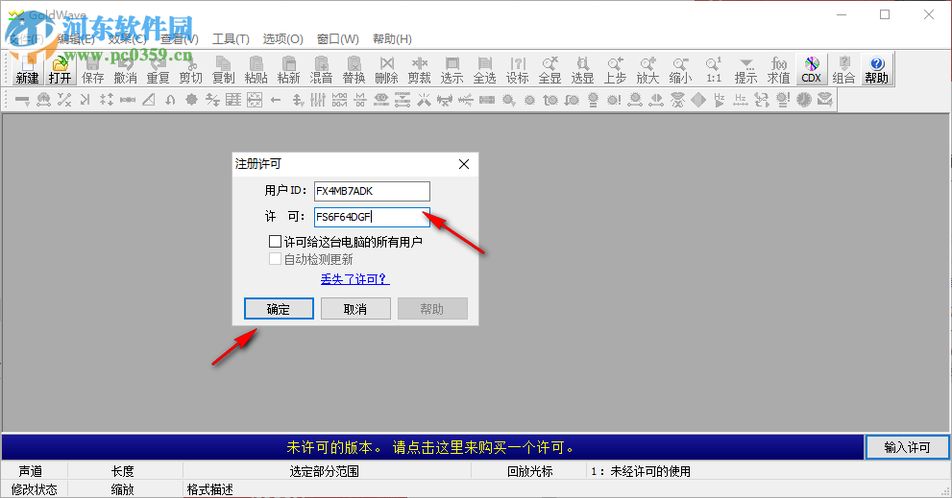Click the 求值 (Evaluate) fx icon
This screenshot has width=952, height=498.
(778, 69)
